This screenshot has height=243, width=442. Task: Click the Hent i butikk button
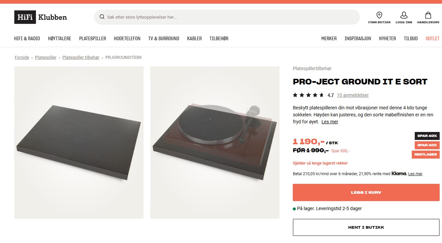[x=366, y=227]
